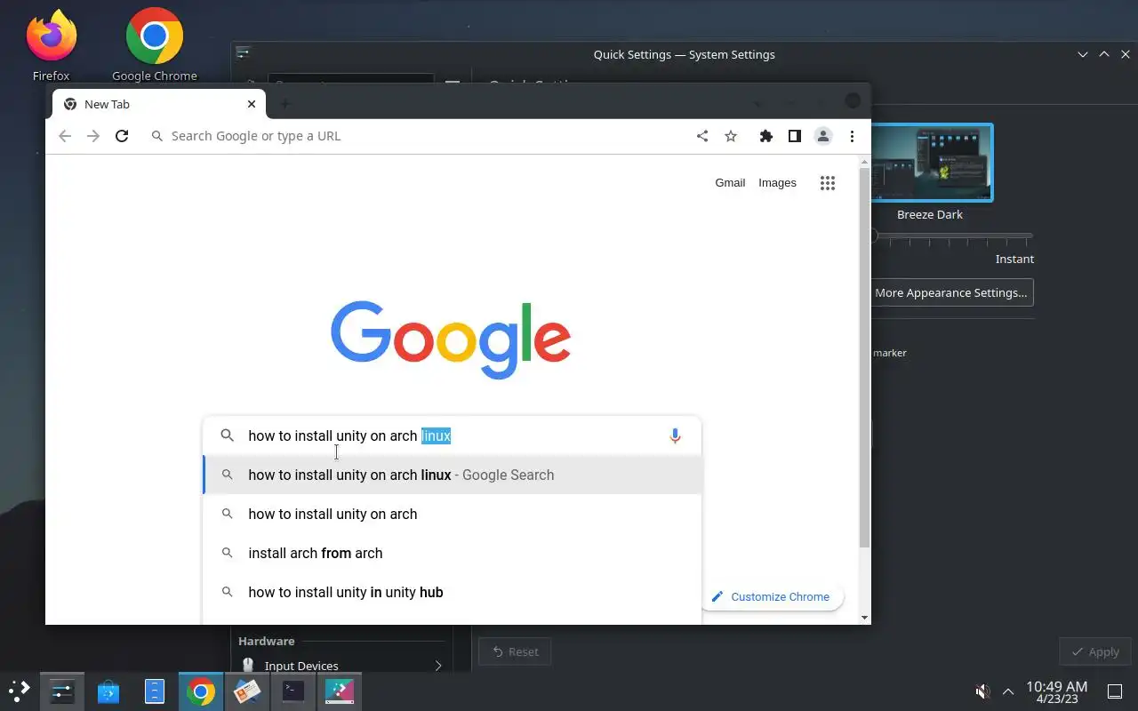Click the Apply button in System Settings

pyautogui.click(x=1095, y=651)
